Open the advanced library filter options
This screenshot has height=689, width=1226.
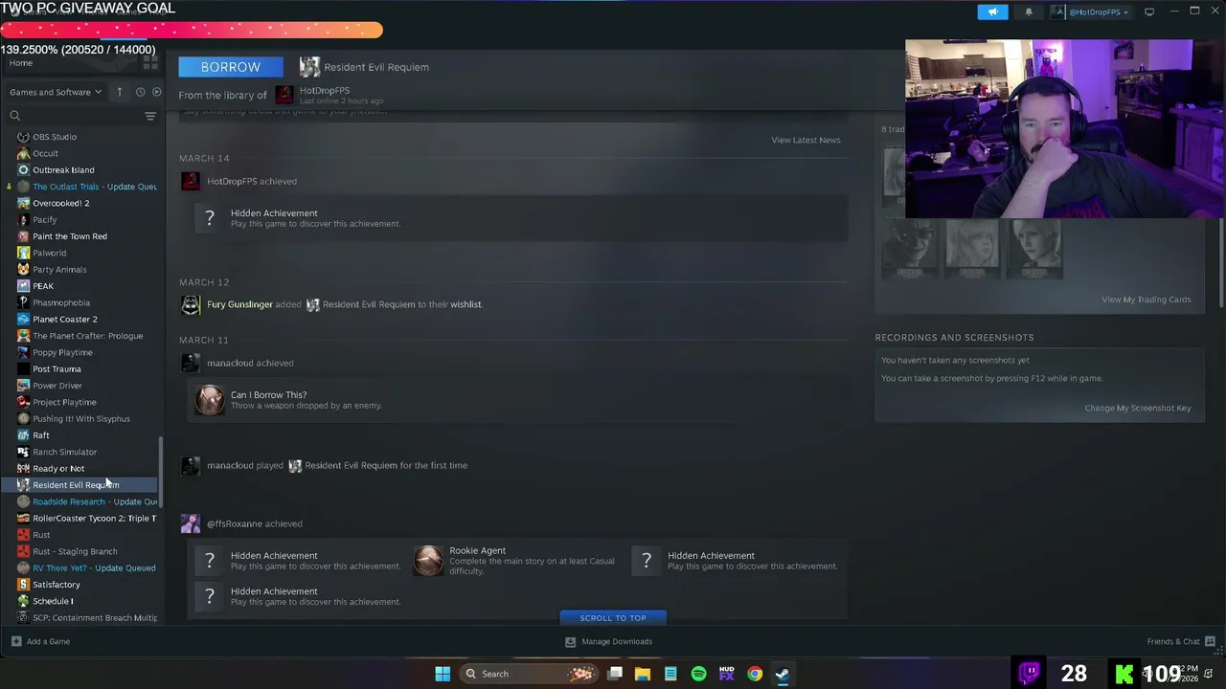[x=150, y=116]
